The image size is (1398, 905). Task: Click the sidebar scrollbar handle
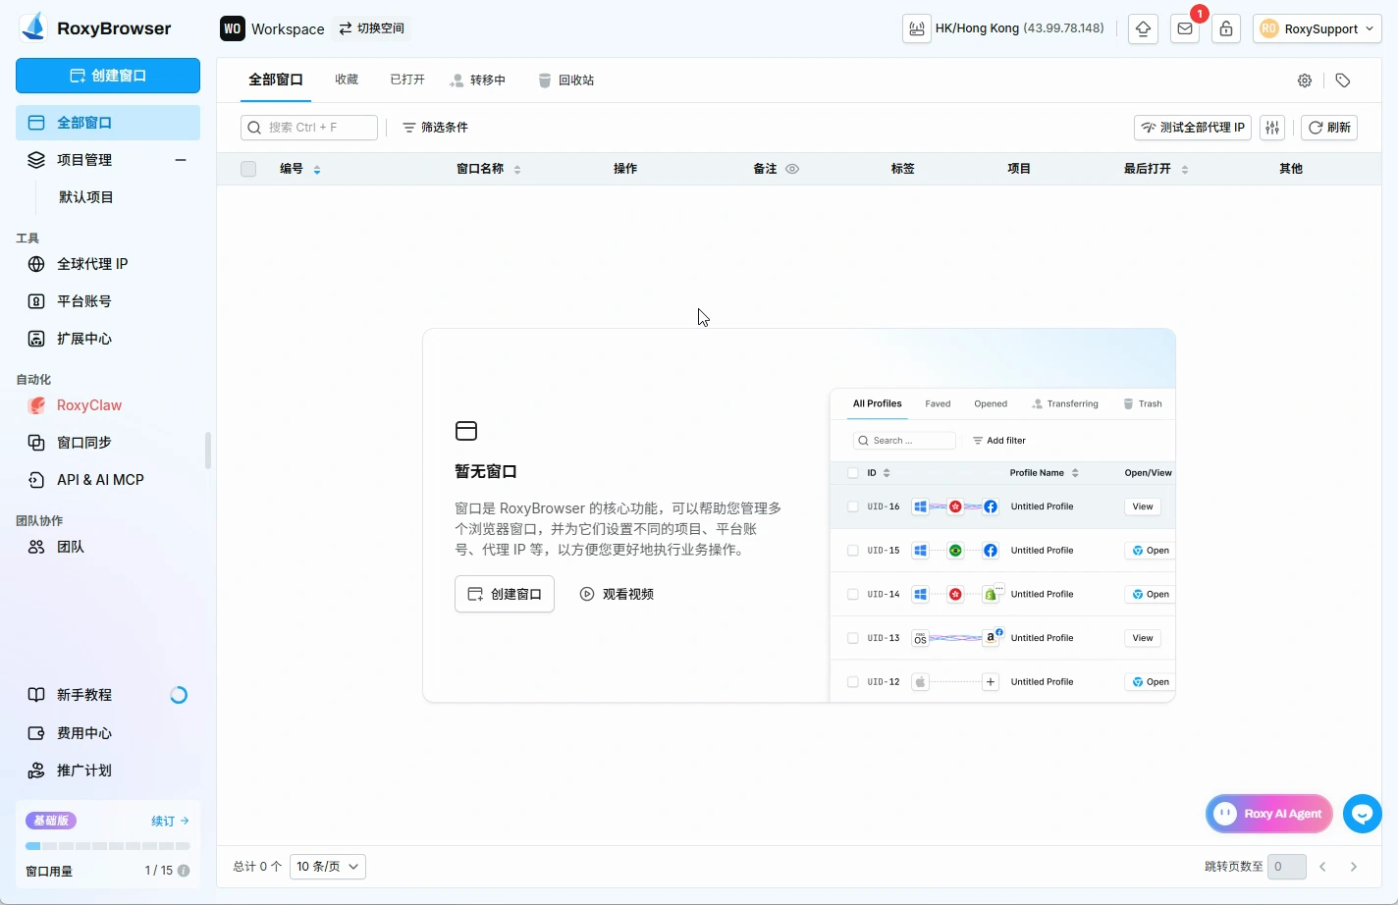click(207, 451)
